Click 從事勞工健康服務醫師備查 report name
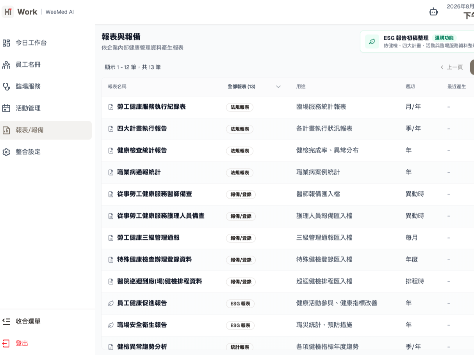This screenshot has width=474, height=355. pyautogui.click(x=155, y=194)
